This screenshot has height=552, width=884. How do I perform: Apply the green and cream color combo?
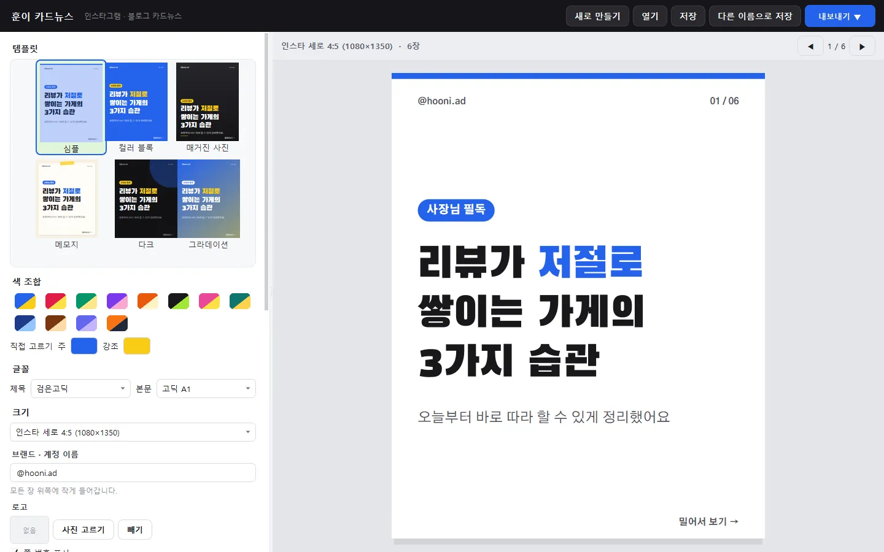coord(87,301)
